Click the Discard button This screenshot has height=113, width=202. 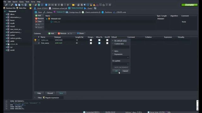point(50,93)
